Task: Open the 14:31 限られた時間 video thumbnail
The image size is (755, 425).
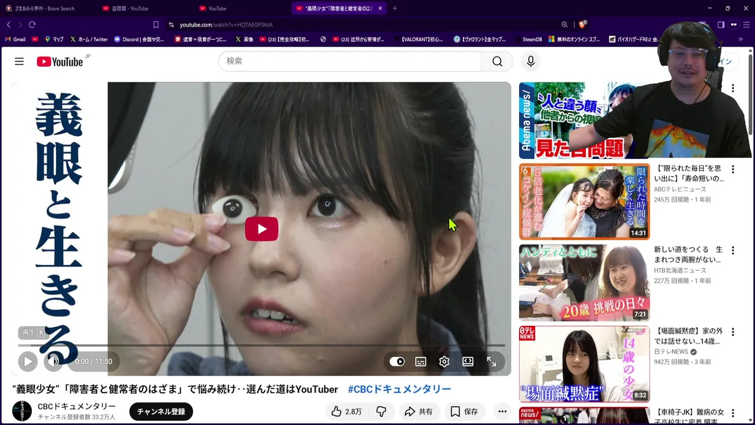Action: (584, 201)
